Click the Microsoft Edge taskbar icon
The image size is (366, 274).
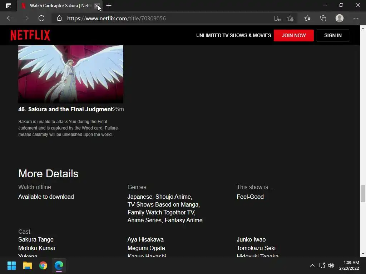click(59, 265)
